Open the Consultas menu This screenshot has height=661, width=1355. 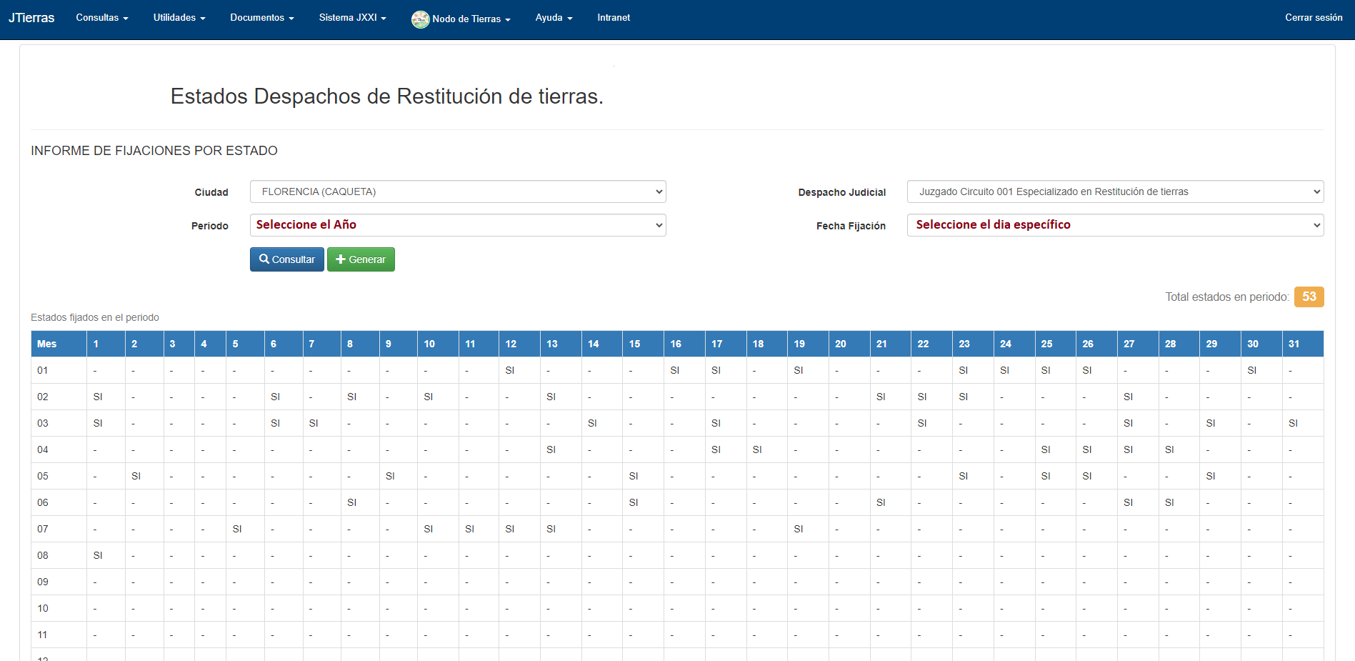click(101, 18)
